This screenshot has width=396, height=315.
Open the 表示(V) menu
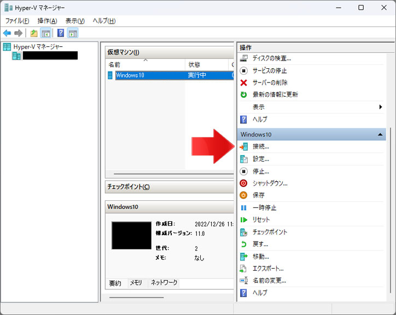coord(75,21)
